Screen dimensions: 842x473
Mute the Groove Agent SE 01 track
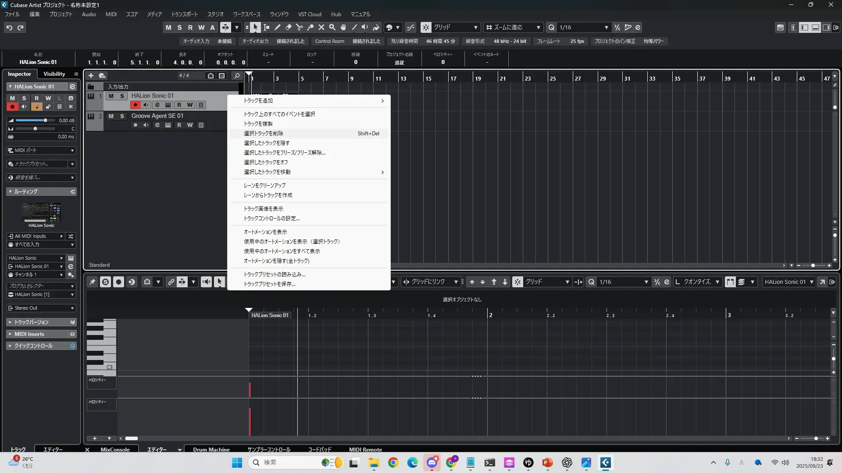(x=111, y=116)
